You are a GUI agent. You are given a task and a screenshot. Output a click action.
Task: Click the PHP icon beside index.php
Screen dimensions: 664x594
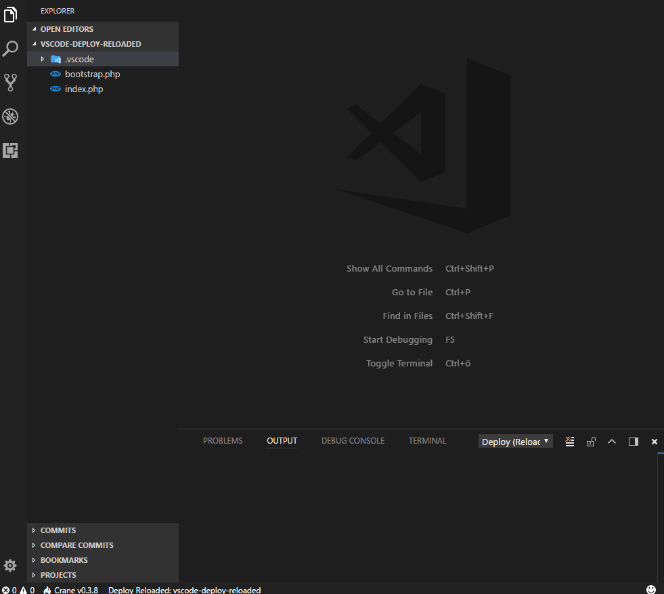tap(56, 89)
